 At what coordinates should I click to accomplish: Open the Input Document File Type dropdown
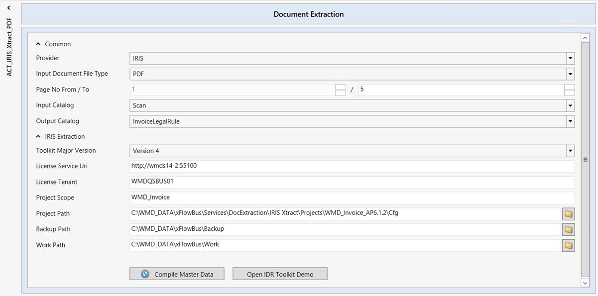coord(570,74)
